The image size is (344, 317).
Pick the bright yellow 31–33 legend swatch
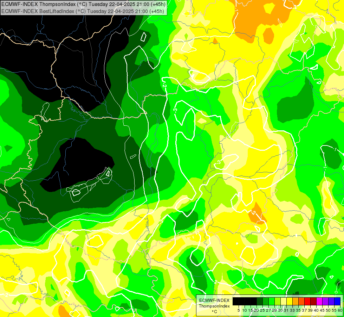290,302
